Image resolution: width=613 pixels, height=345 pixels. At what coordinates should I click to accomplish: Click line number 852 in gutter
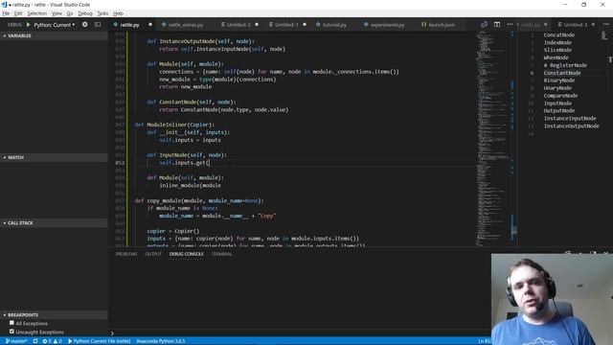(x=120, y=163)
